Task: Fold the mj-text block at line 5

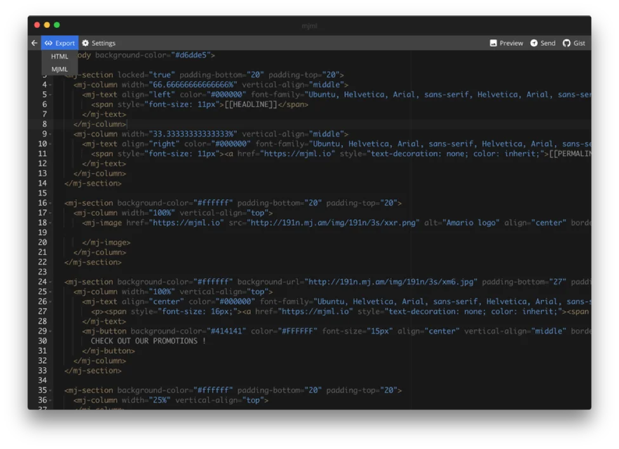Action: (50, 95)
